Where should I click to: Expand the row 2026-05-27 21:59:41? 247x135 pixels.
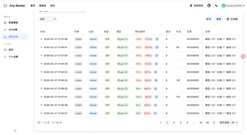click(41, 47)
